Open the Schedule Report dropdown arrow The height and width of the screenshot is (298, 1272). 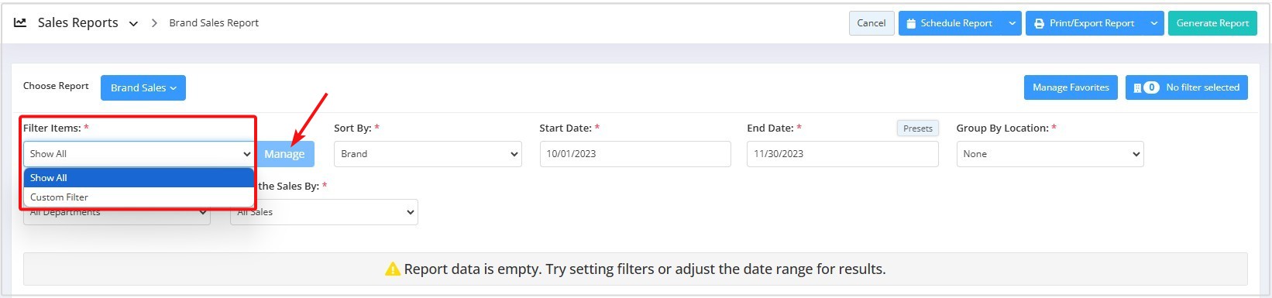tap(1012, 23)
